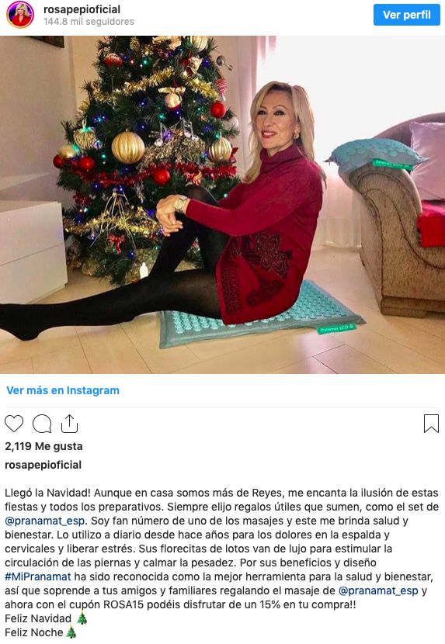Screen dimensions: 445x644
Task: Click the turquoise Pranamat pillow on the sofa
Action: (374, 155)
